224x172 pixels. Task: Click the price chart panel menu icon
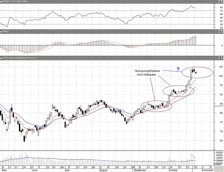tap(1, 58)
